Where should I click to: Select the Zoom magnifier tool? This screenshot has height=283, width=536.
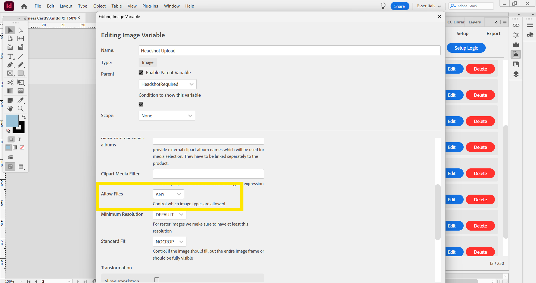click(x=21, y=108)
